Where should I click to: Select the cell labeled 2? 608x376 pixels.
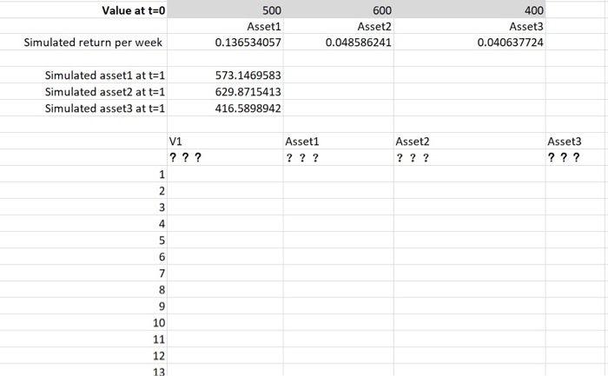83,191
